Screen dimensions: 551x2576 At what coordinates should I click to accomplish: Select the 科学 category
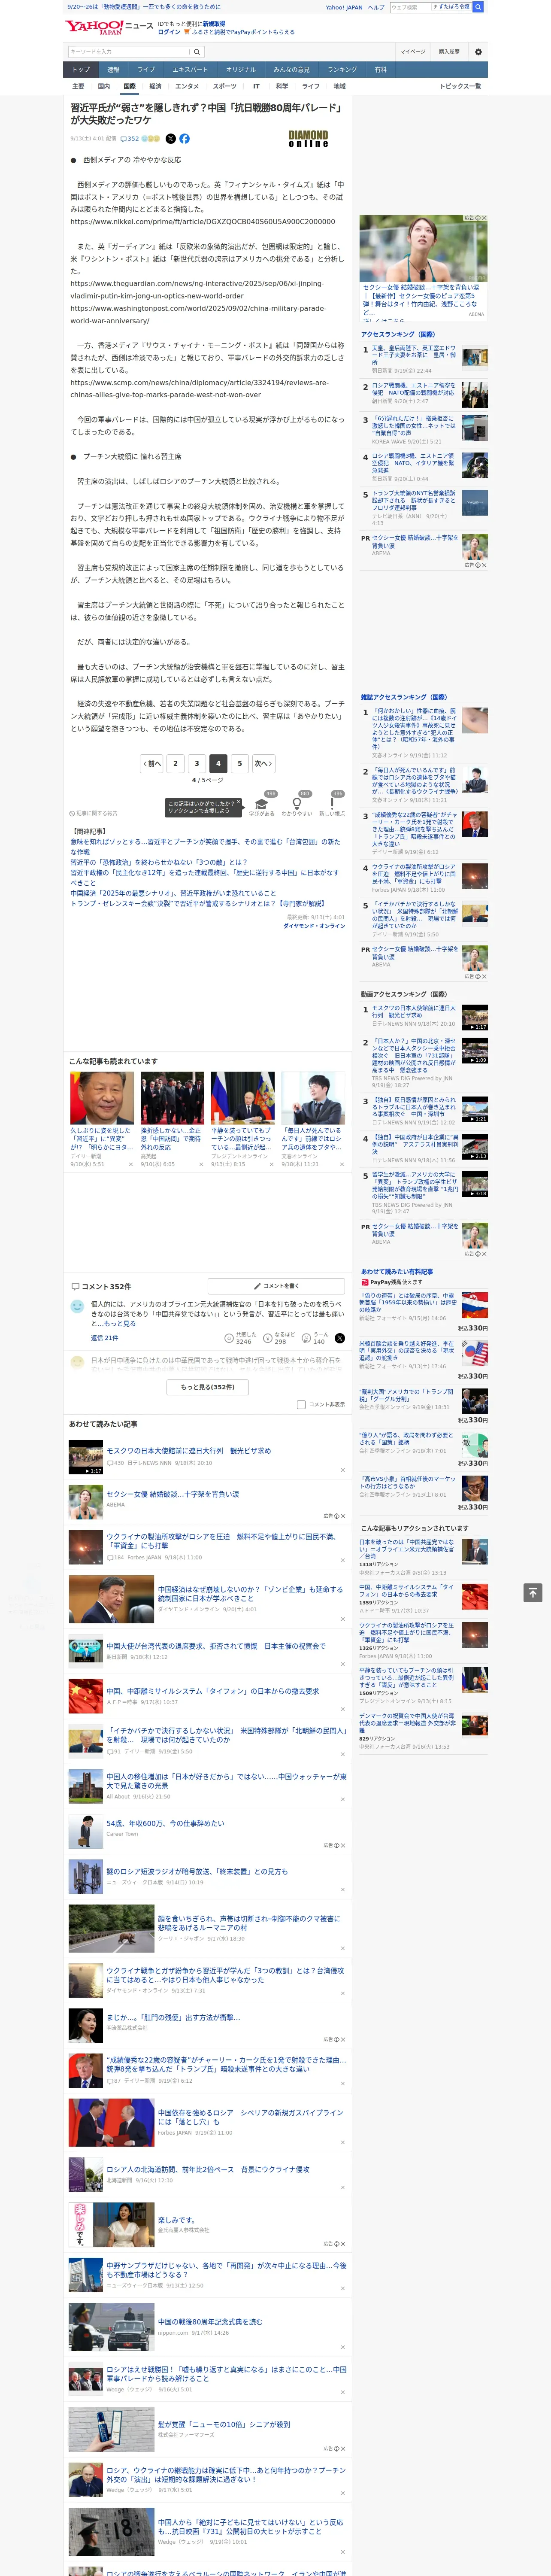(282, 86)
